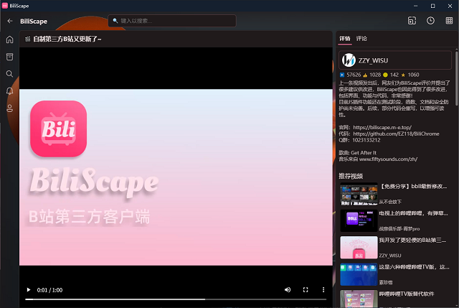The image size is (459, 308).
Task: Switch to the 评论 tab
Action: click(361, 38)
